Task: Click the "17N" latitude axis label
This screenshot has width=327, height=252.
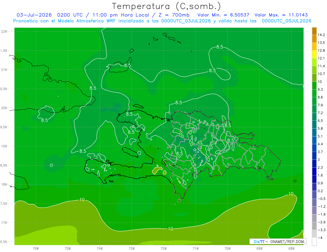Action: (x=4, y=223)
